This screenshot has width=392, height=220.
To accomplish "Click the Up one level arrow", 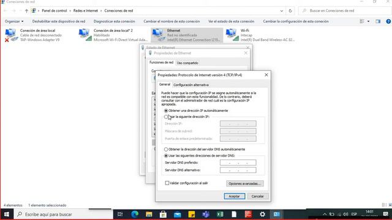I will [x=26, y=11].
